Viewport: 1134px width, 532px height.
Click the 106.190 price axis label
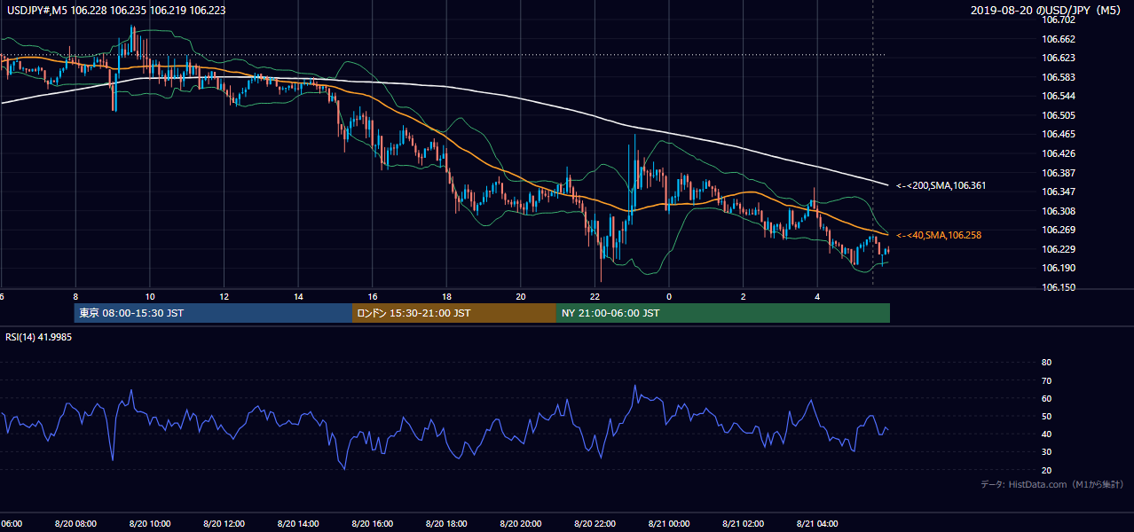pyautogui.click(x=1059, y=268)
